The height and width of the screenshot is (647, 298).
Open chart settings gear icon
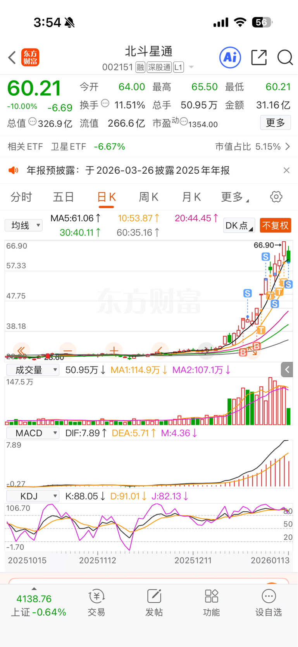click(x=276, y=197)
